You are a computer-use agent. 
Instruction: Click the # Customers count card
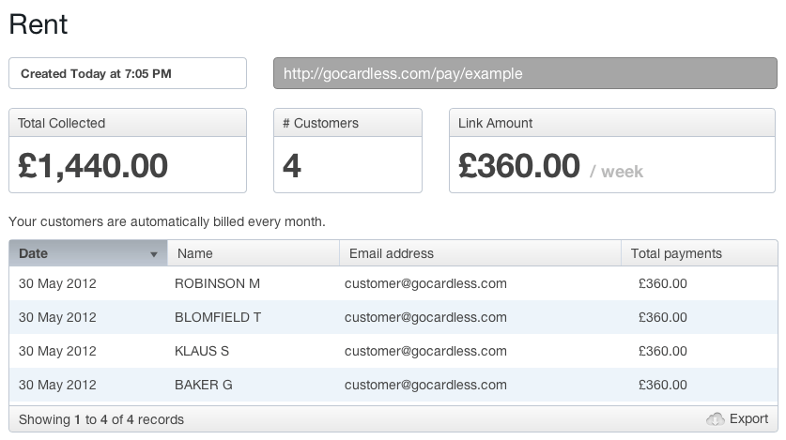tap(347, 151)
